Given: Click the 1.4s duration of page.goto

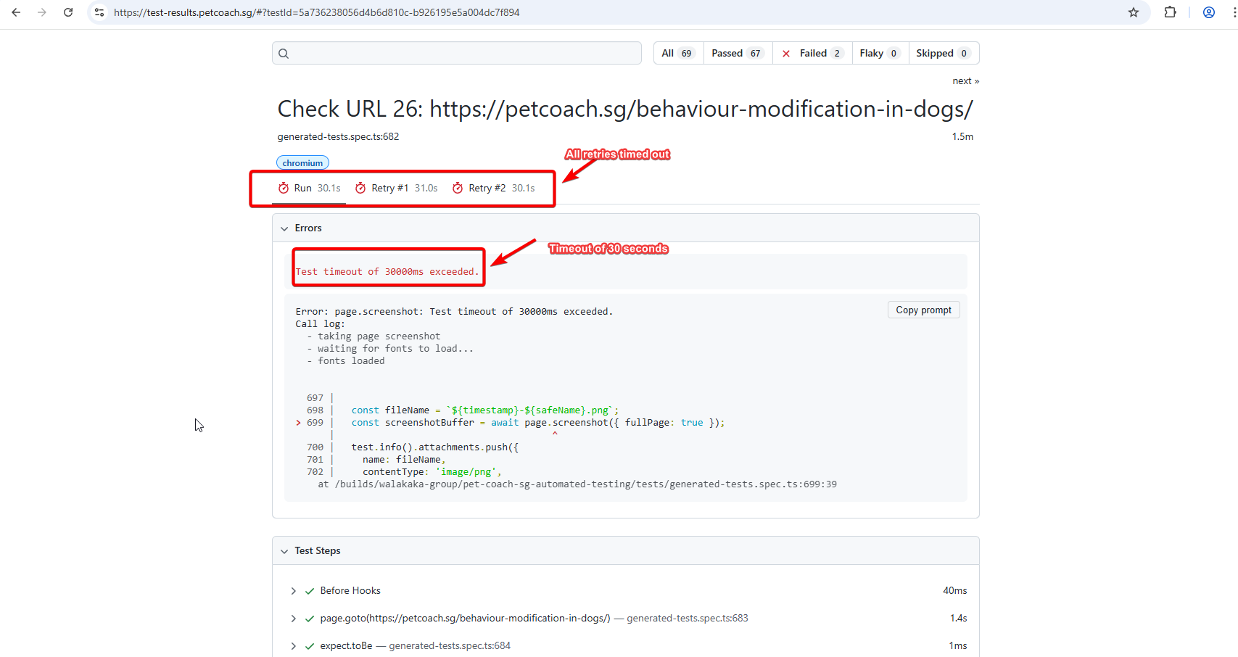Looking at the screenshot, I should coord(958,619).
